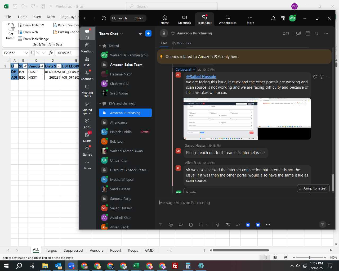This screenshot has width=339, height=271.
Task: Switch to Resources tab
Action: pyautogui.click(x=181, y=43)
